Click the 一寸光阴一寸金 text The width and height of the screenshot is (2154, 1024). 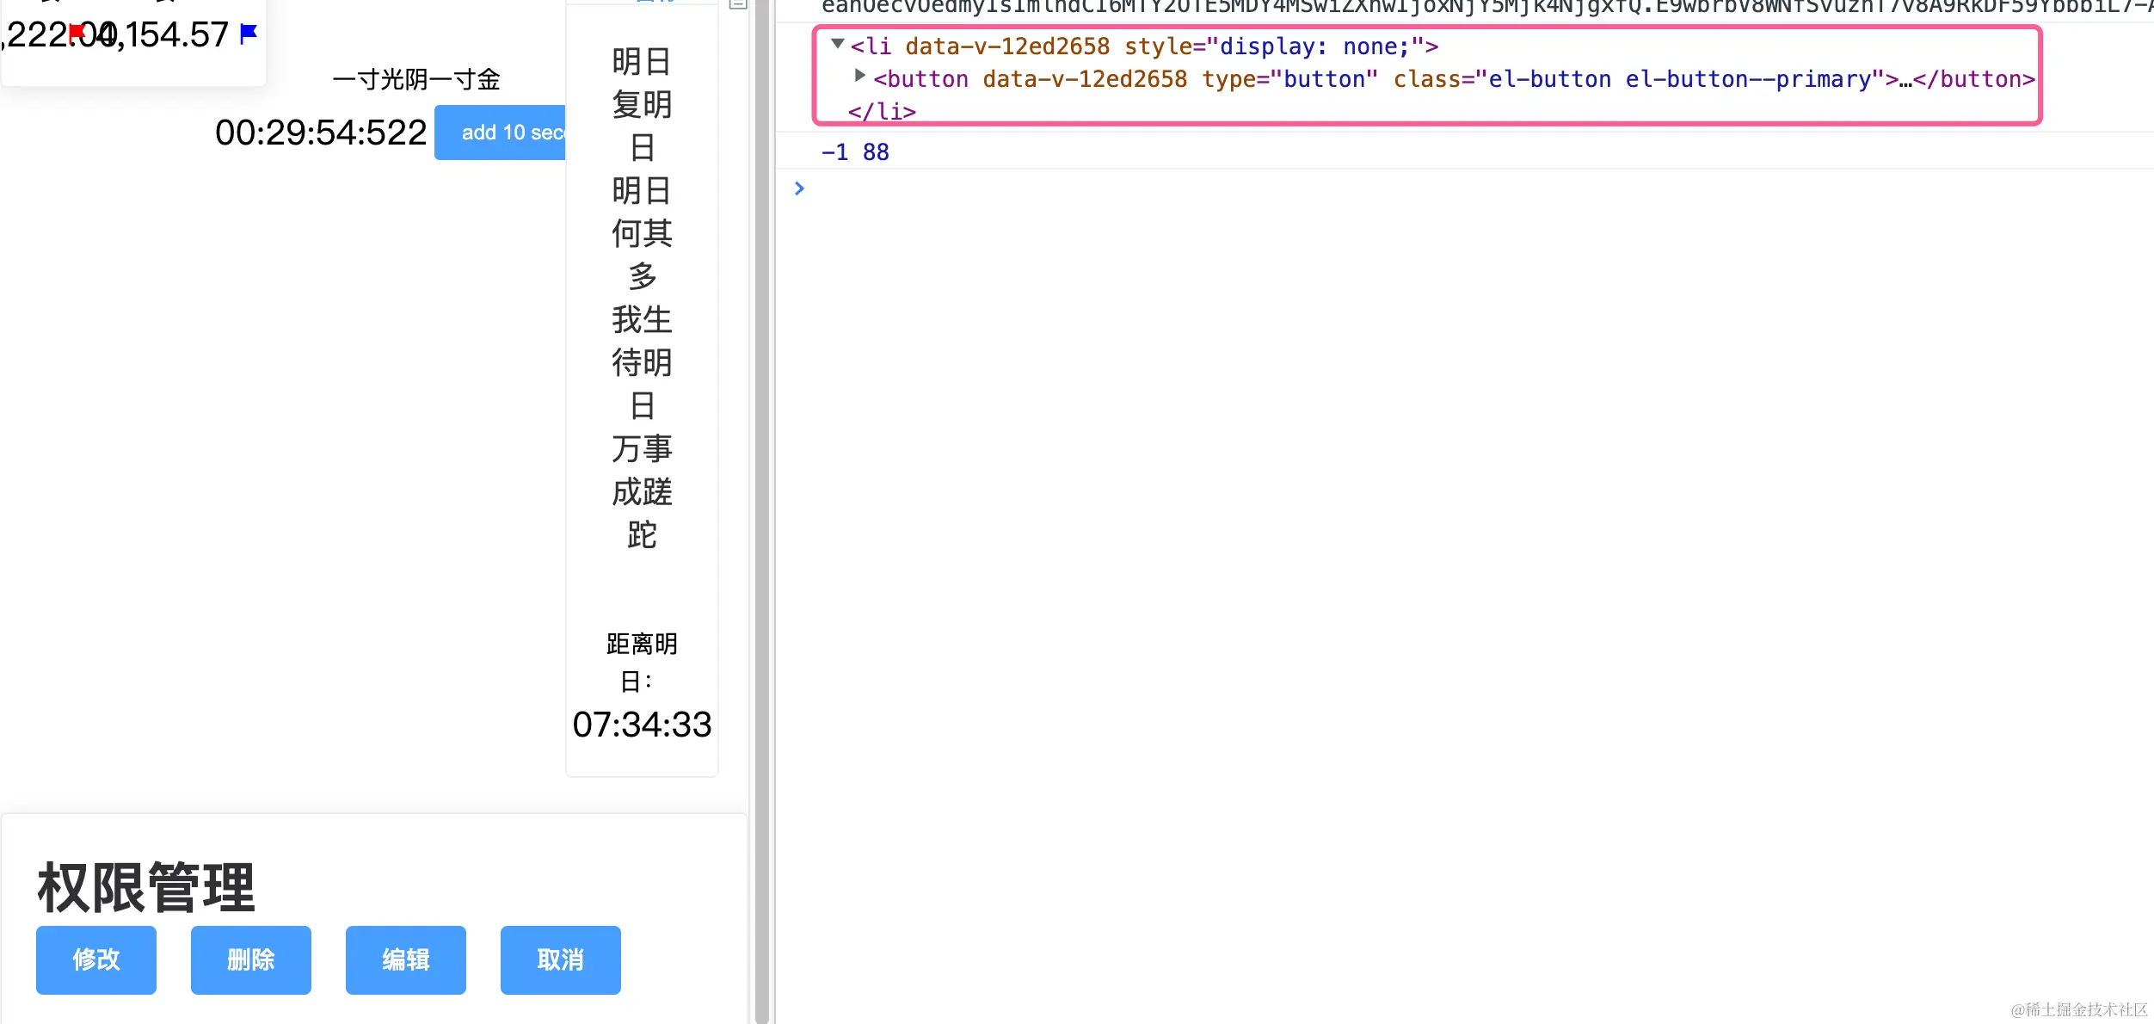point(416,80)
